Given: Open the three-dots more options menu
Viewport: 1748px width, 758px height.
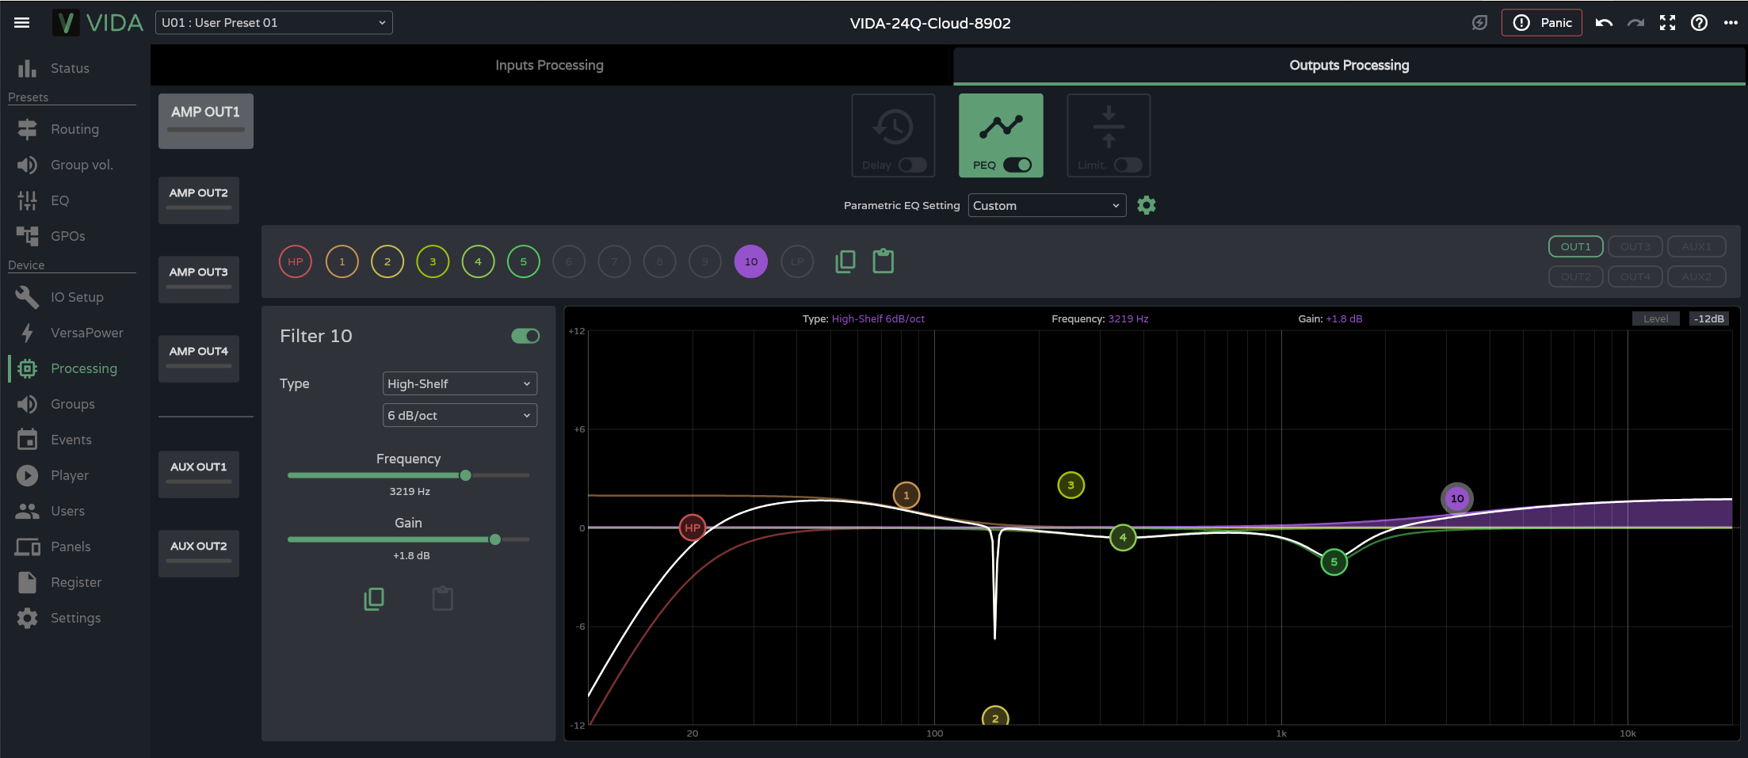Looking at the screenshot, I should coord(1731,23).
